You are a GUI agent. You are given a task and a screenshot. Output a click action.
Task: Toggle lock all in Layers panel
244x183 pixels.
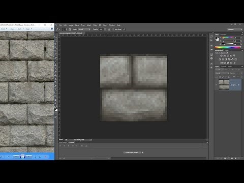click(229, 77)
